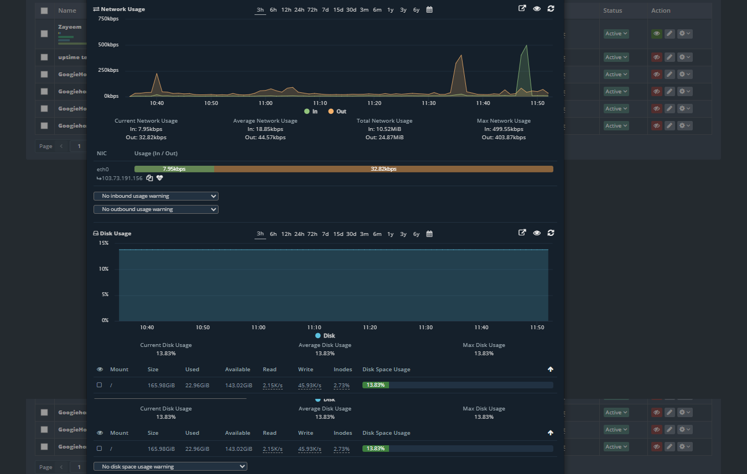Copy the IP address 103.73.191.156
The width and height of the screenshot is (747, 474).
click(149, 178)
